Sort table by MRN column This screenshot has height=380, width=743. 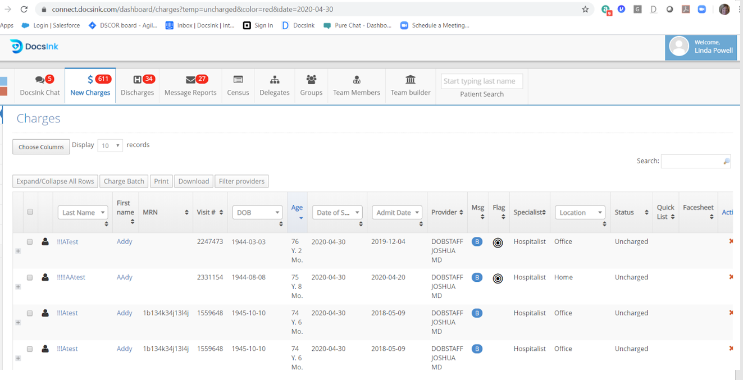(165, 212)
